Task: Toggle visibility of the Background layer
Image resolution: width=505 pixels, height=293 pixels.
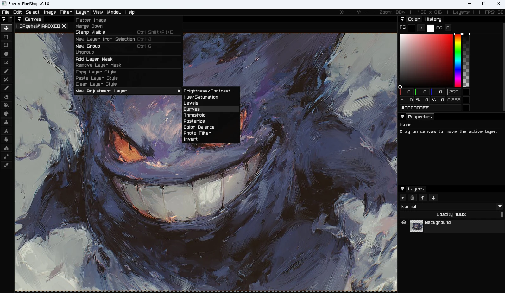Action: click(x=404, y=222)
